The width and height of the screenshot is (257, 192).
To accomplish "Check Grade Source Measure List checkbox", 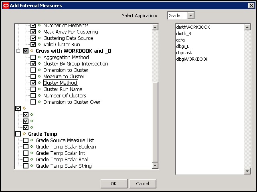I will point(26,140).
